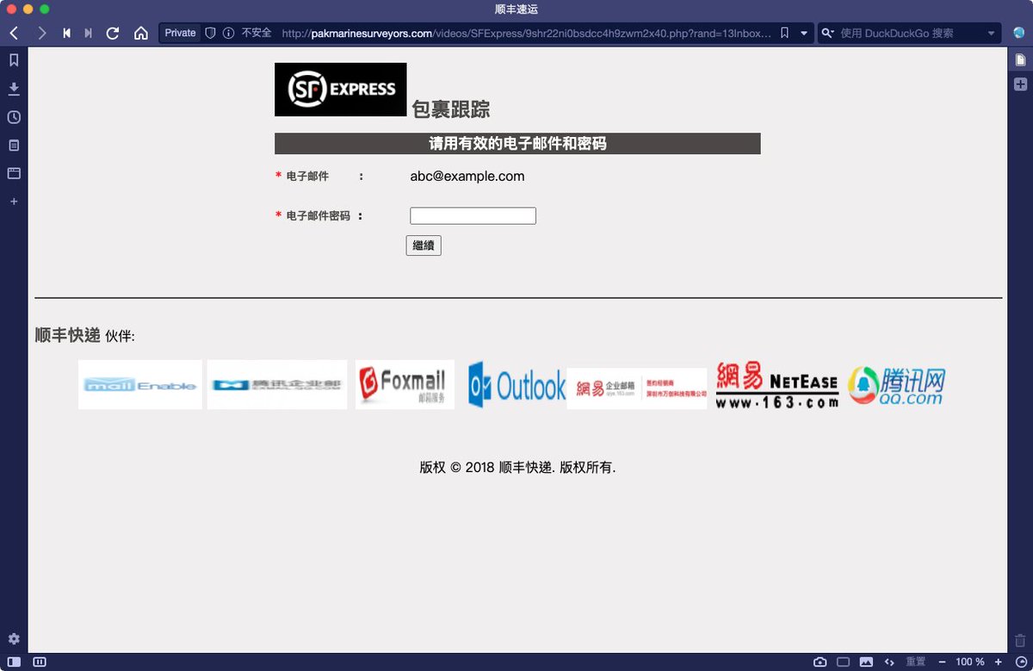Click the NetEase www.163.com logo
Screen dimensions: 1033x671
click(777, 385)
